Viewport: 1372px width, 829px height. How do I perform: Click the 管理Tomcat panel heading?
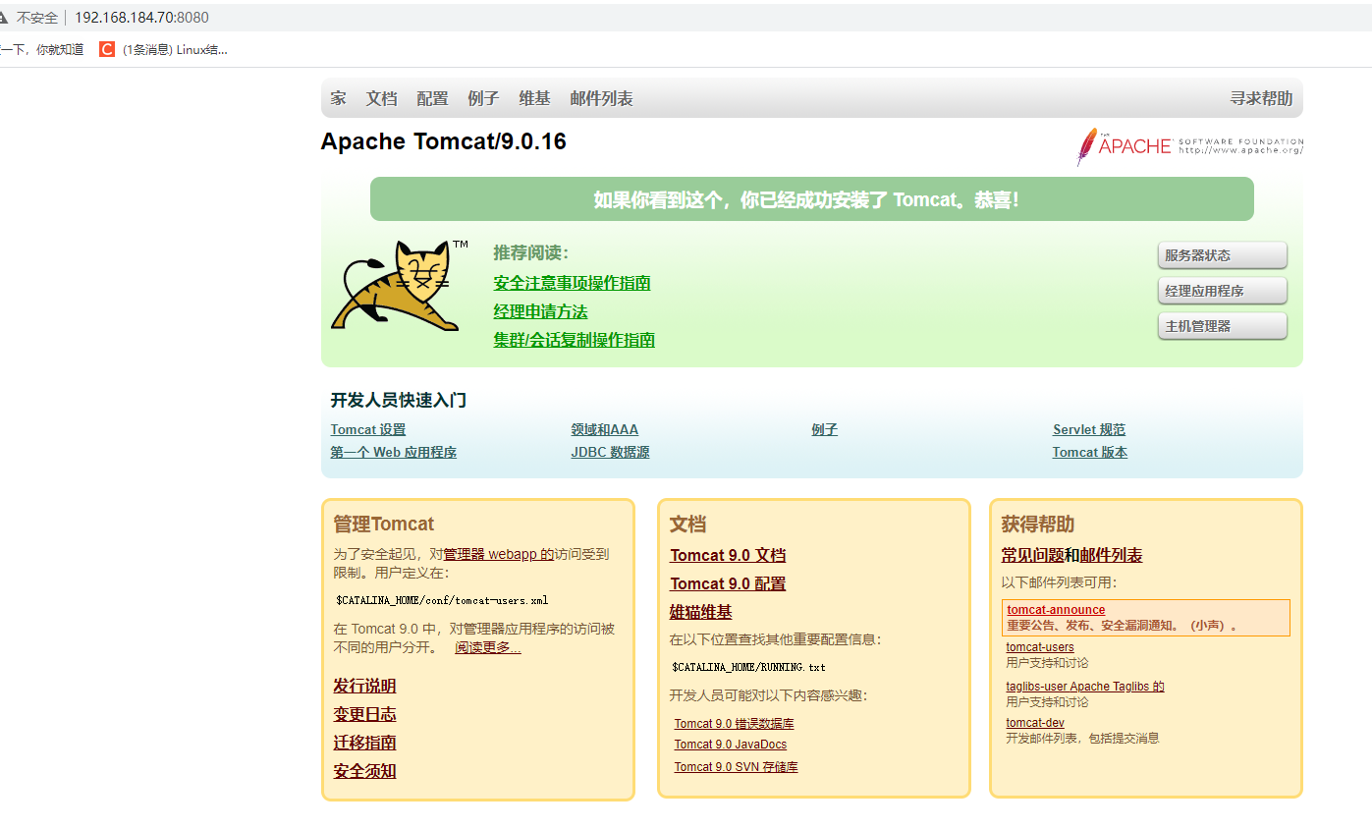pos(383,524)
